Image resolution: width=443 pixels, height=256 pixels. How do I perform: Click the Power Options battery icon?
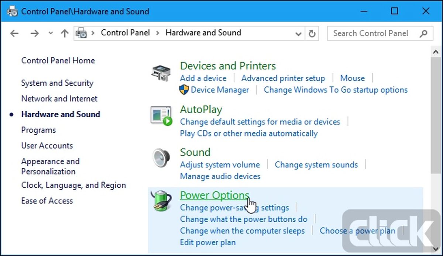tap(162, 201)
